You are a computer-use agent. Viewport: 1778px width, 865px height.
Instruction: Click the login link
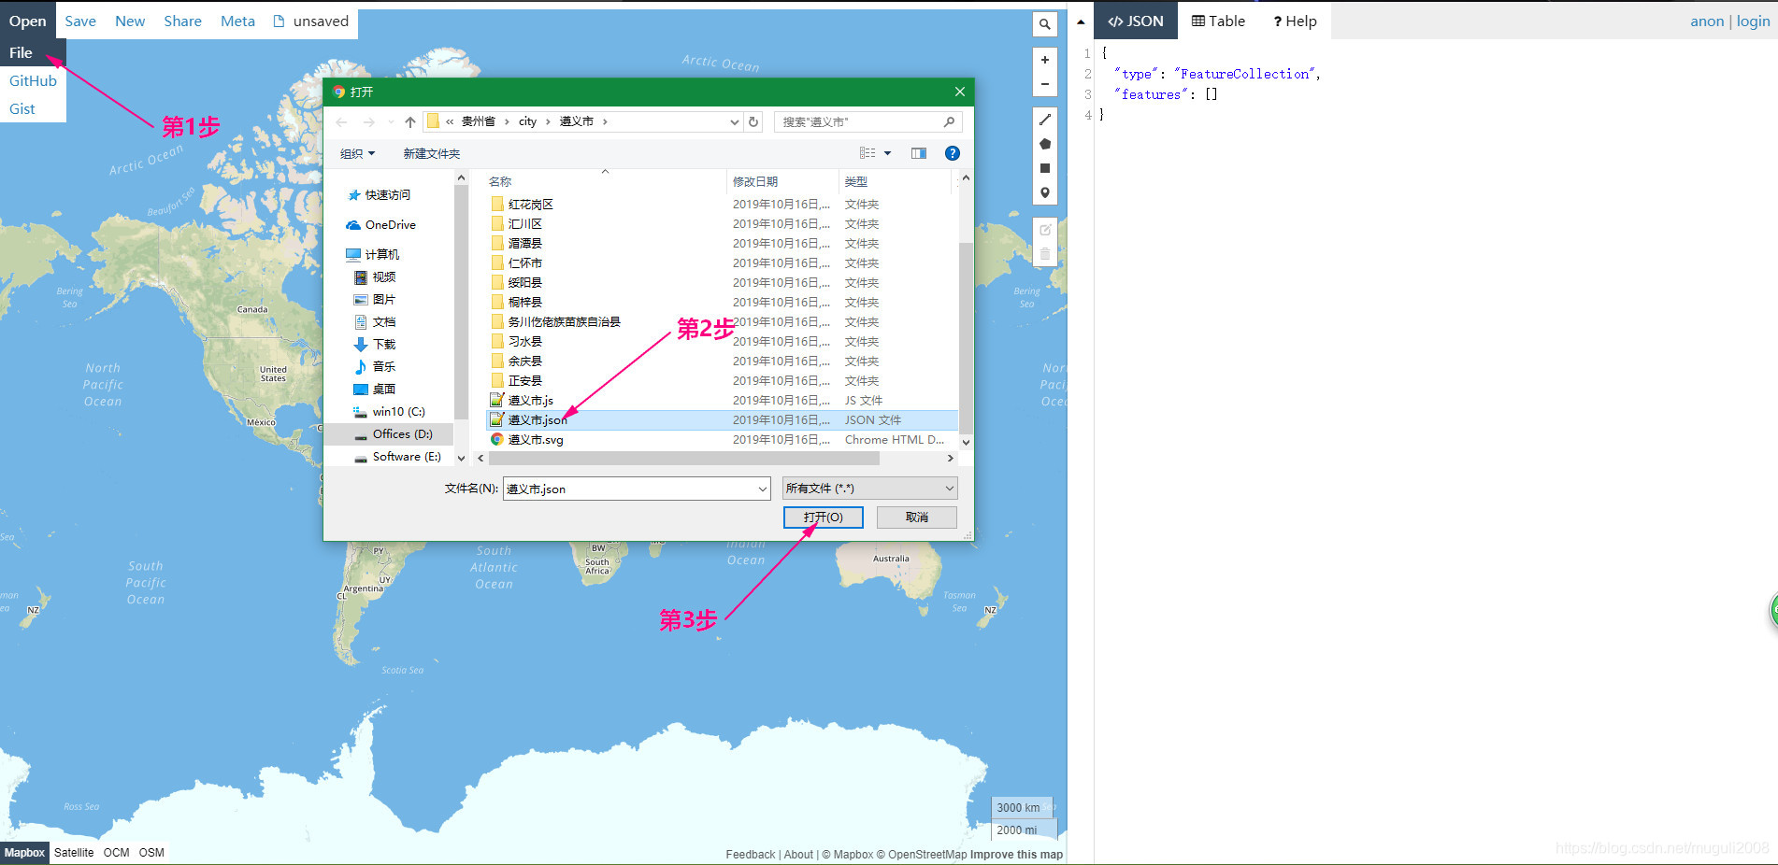click(x=1753, y=21)
